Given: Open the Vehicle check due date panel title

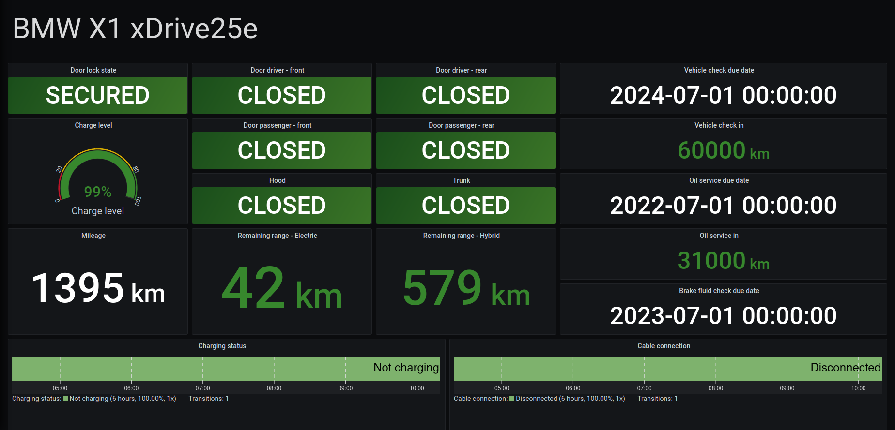Looking at the screenshot, I should (x=719, y=70).
